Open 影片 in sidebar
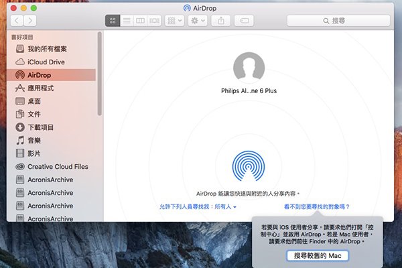This screenshot has width=402, height=268. tap(52, 153)
